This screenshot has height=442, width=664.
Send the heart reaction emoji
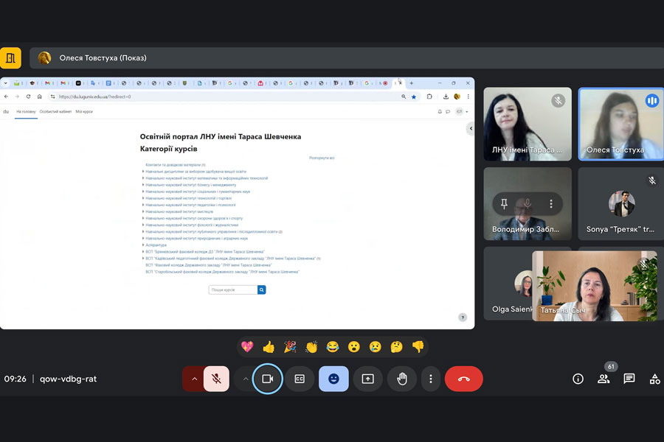(x=247, y=346)
